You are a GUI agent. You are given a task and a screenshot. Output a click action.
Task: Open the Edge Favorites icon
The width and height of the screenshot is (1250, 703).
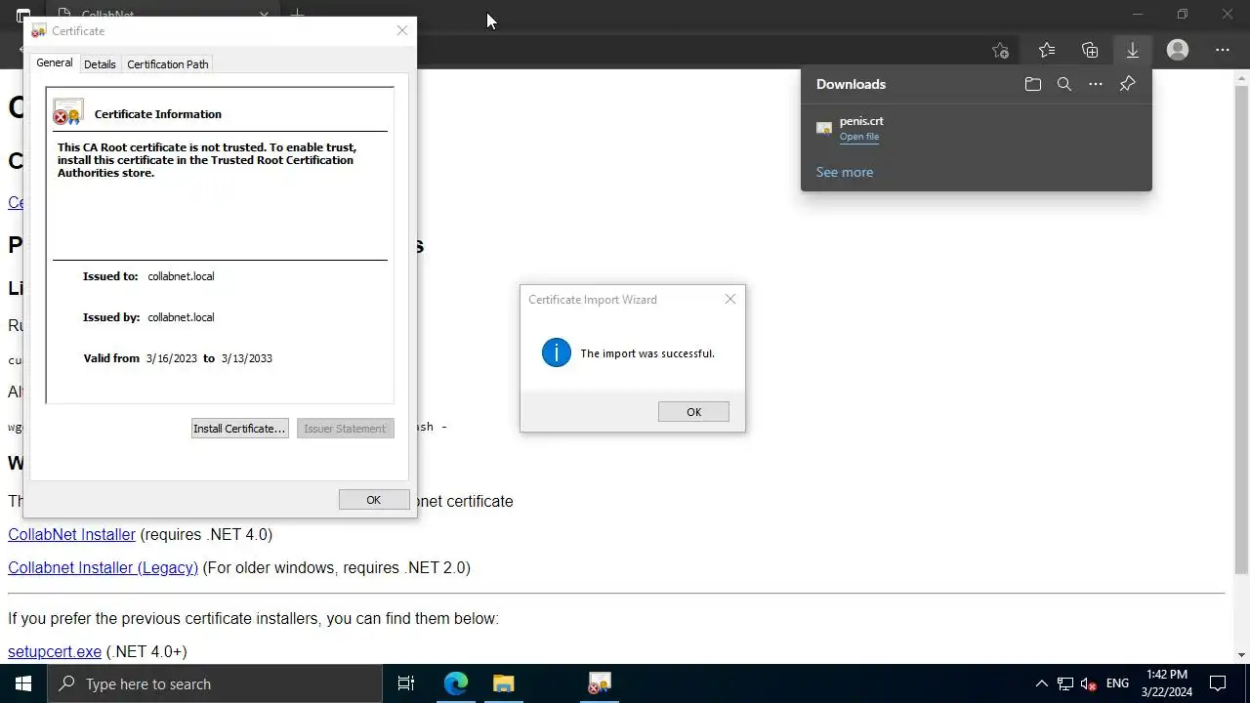click(1047, 50)
